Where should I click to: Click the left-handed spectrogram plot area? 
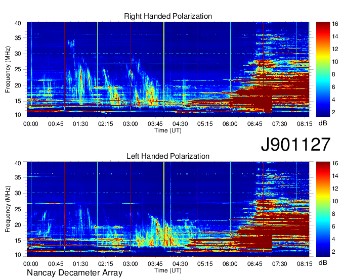(x=168, y=209)
